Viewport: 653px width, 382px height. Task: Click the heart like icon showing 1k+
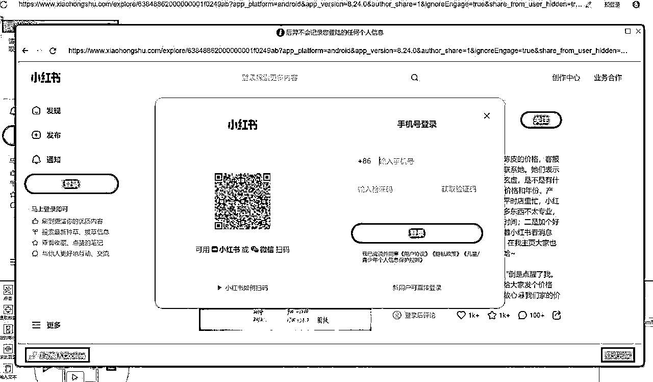tap(461, 315)
